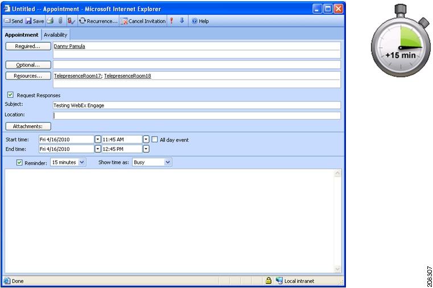Click the Recurrence circular arrows icon

pyautogui.click(x=83, y=21)
